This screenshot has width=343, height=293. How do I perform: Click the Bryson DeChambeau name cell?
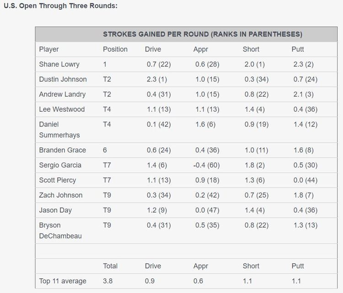click(60, 231)
